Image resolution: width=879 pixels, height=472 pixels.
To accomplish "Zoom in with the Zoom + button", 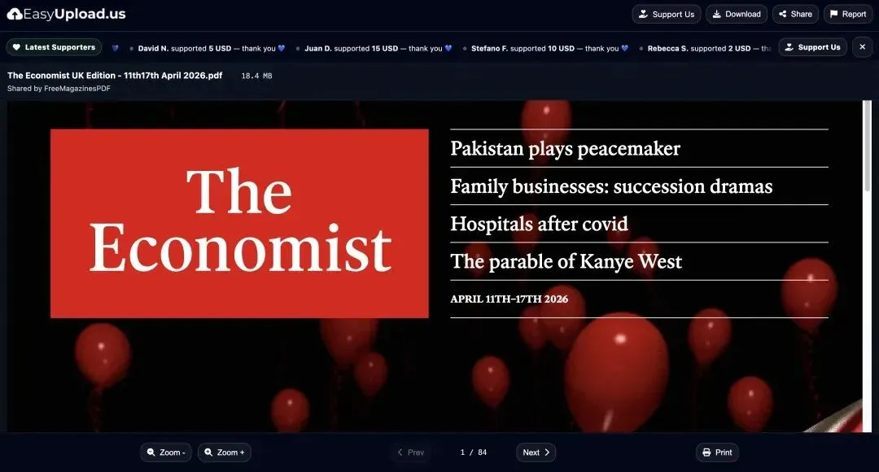I will pos(225,452).
